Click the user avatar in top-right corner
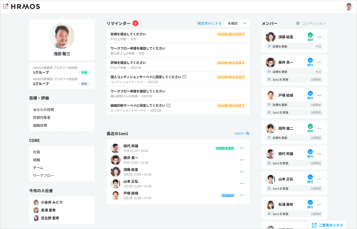The width and height of the screenshot is (357, 229). coord(349,6)
